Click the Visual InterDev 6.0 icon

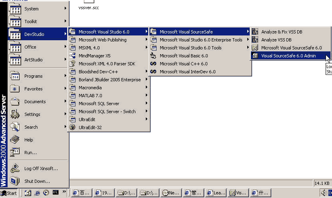(x=153, y=72)
